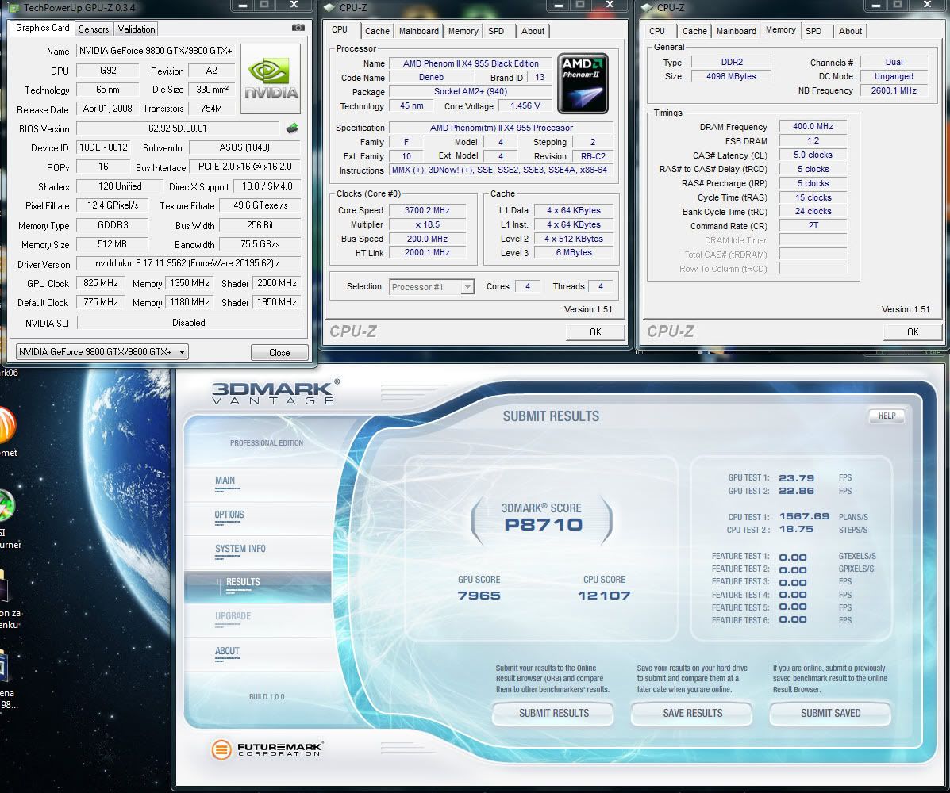Screen dimensions: 950x793
Task: Click the Save Results button
Action: (x=693, y=713)
